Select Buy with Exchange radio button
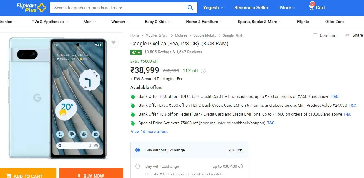The width and height of the screenshot is (364, 178). tap(138, 166)
